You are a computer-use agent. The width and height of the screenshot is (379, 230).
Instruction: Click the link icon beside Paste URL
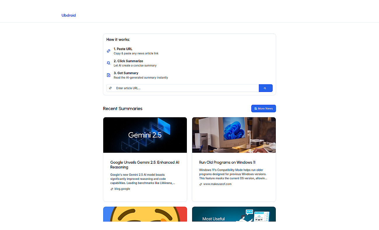(x=108, y=51)
